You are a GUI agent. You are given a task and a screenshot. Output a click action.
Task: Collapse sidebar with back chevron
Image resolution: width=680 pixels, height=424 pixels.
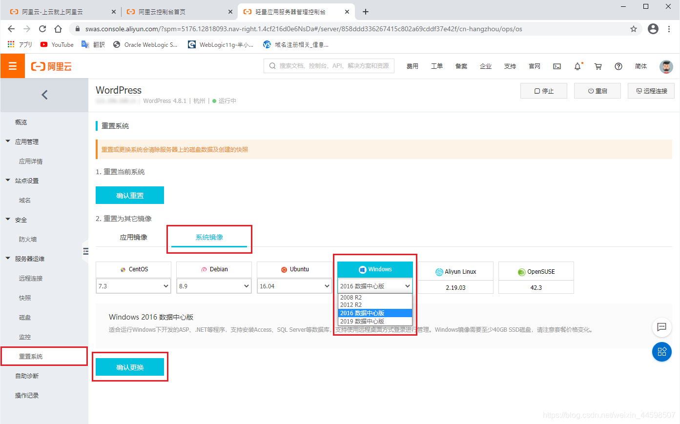(x=44, y=95)
